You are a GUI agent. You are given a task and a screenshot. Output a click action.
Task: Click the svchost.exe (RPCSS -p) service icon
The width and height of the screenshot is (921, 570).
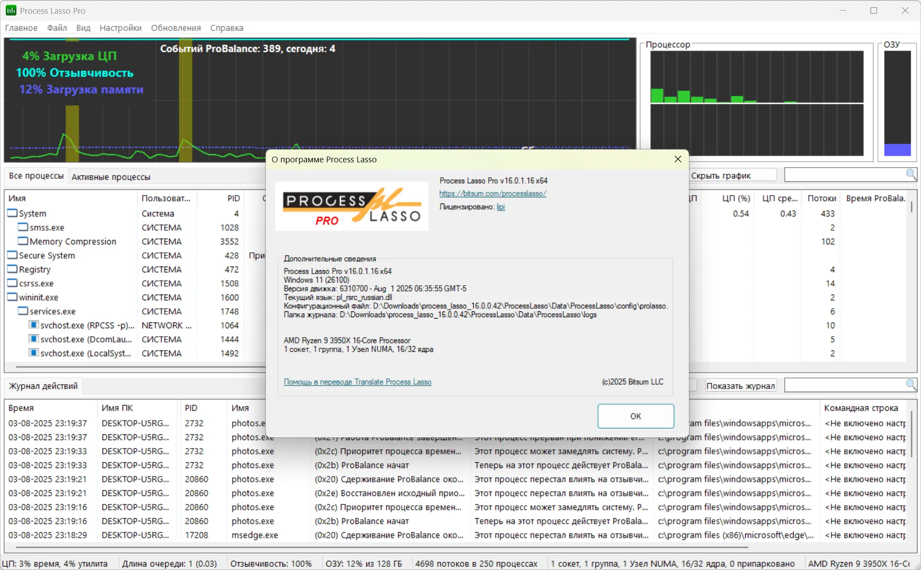click(x=33, y=325)
